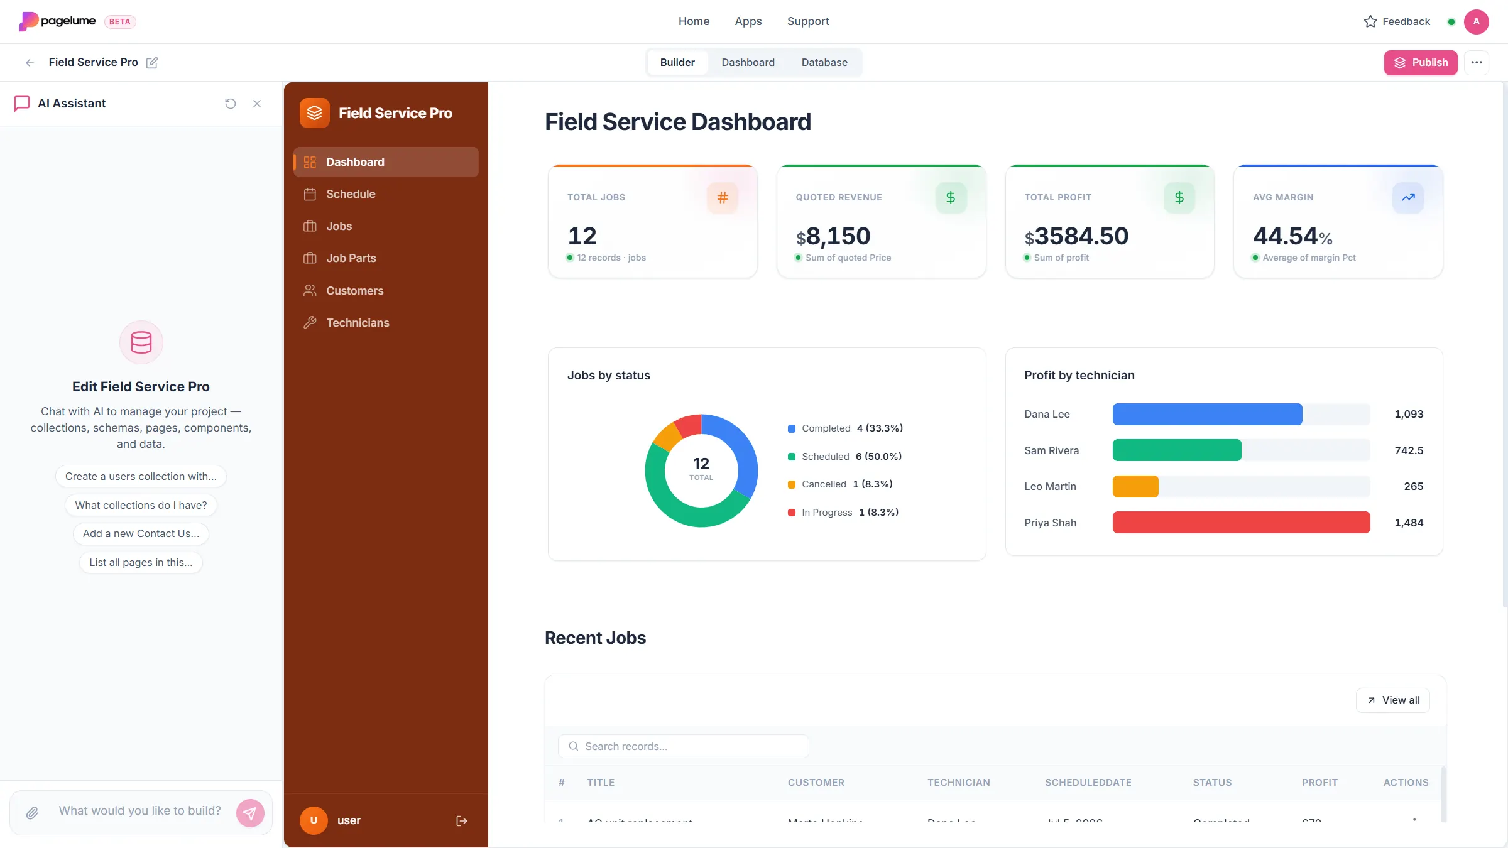Open the three-dot more options menu
This screenshot has width=1508, height=848.
pyautogui.click(x=1477, y=62)
